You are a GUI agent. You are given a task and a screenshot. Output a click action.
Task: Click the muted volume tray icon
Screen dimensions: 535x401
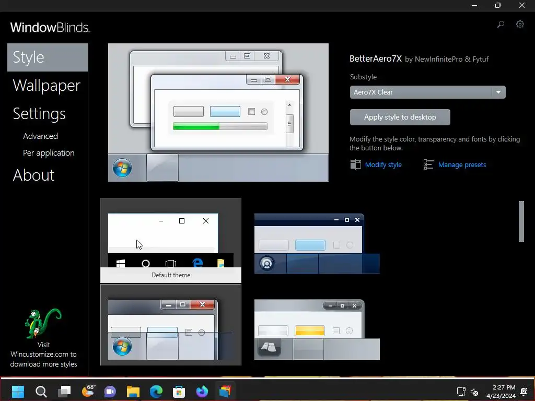point(474,392)
